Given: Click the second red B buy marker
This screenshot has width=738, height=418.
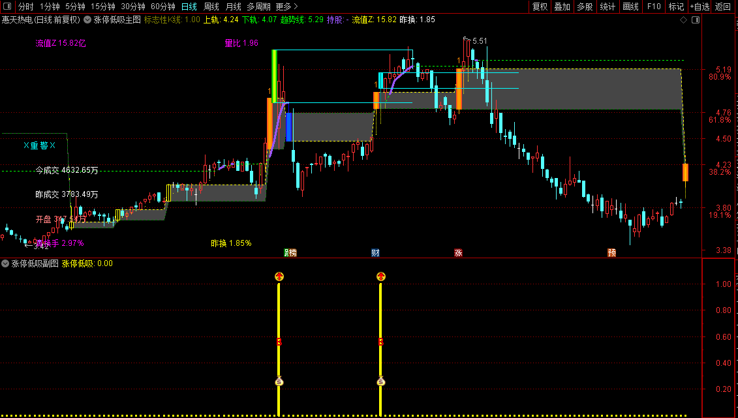Looking at the screenshot, I should click(381, 342).
